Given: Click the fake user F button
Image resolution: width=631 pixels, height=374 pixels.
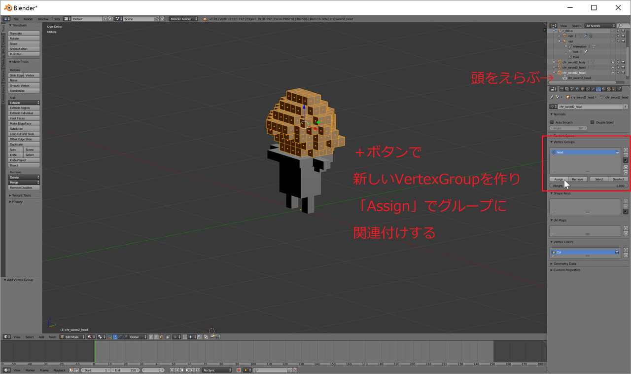Looking at the screenshot, I should point(626,107).
